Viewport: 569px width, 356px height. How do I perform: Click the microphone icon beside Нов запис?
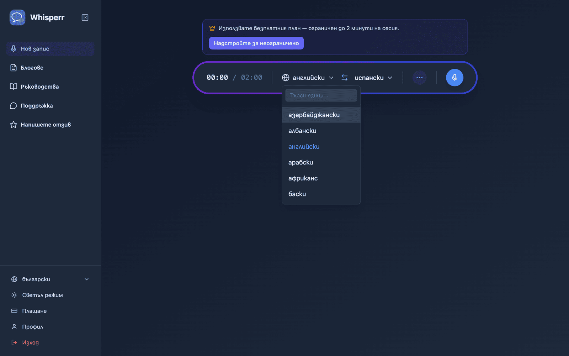coord(14,49)
